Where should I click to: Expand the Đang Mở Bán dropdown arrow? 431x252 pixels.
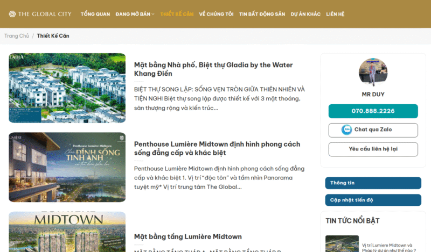click(x=153, y=15)
